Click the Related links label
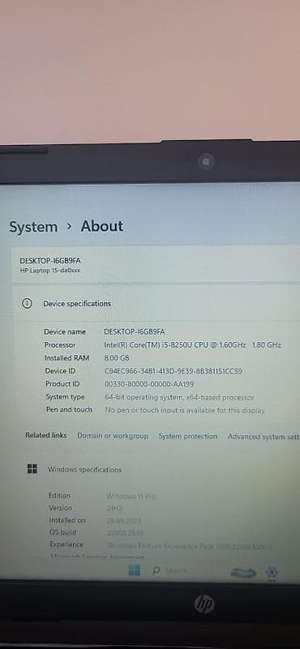Screen dimensions: 300x649 pyautogui.click(x=46, y=435)
